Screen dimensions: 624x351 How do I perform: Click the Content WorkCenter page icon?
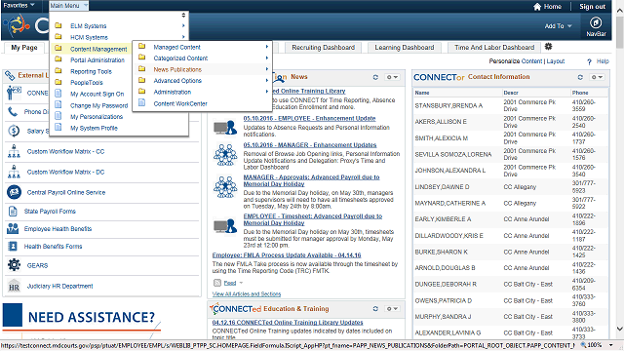pos(141,103)
